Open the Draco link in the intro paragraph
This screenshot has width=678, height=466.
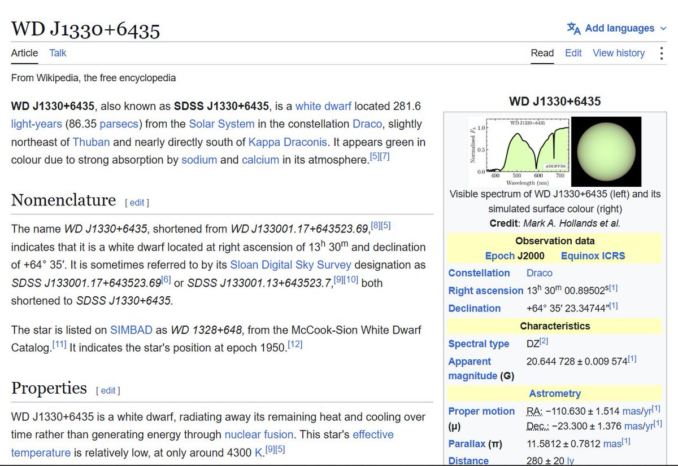click(x=367, y=124)
